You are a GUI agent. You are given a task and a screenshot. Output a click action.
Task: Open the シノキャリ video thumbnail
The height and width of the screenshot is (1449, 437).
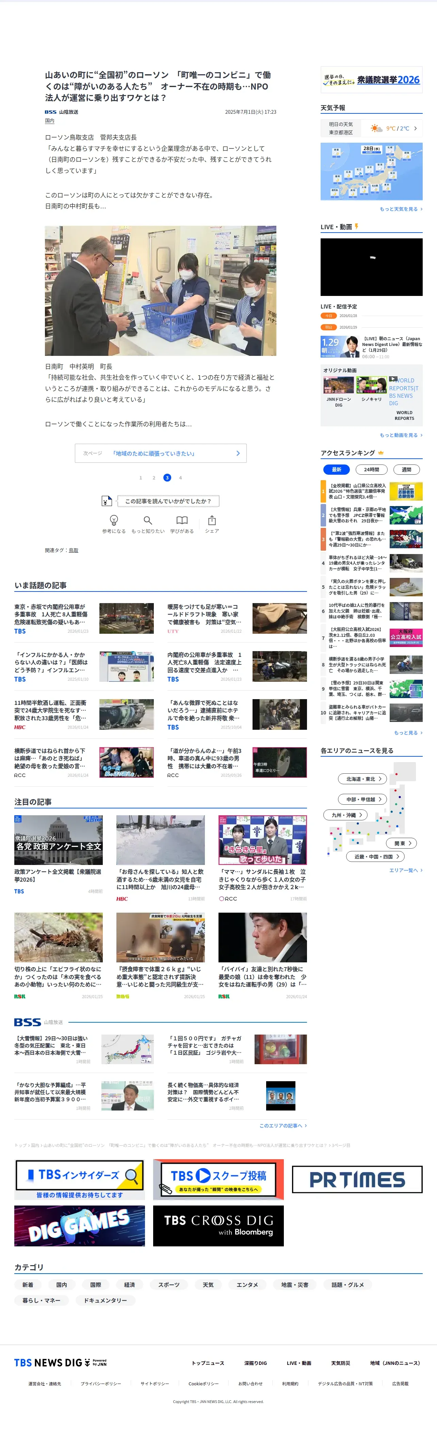pos(371,385)
